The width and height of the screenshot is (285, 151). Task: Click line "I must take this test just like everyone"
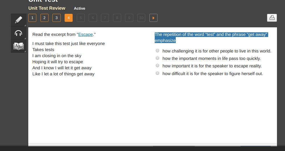click(68, 44)
